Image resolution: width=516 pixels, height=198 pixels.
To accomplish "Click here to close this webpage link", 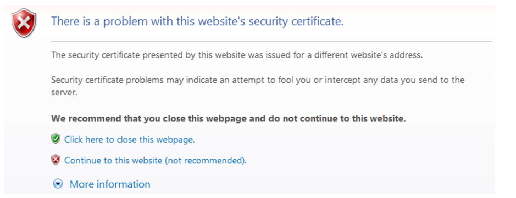I will [x=129, y=139].
